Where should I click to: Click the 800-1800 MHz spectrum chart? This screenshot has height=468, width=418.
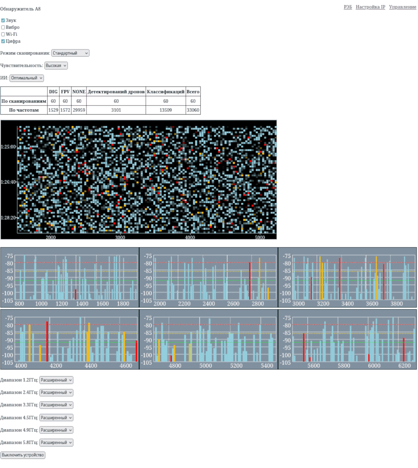[69, 277]
